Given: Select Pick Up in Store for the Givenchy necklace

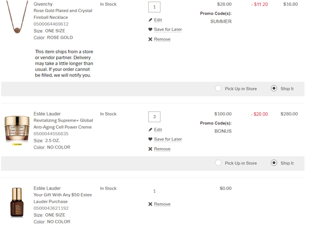Looking at the screenshot, I should pyautogui.click(x=218, y=88).
